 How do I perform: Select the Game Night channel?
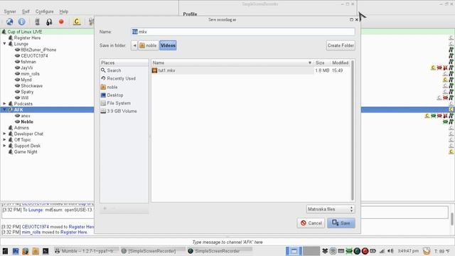[26, 151]
